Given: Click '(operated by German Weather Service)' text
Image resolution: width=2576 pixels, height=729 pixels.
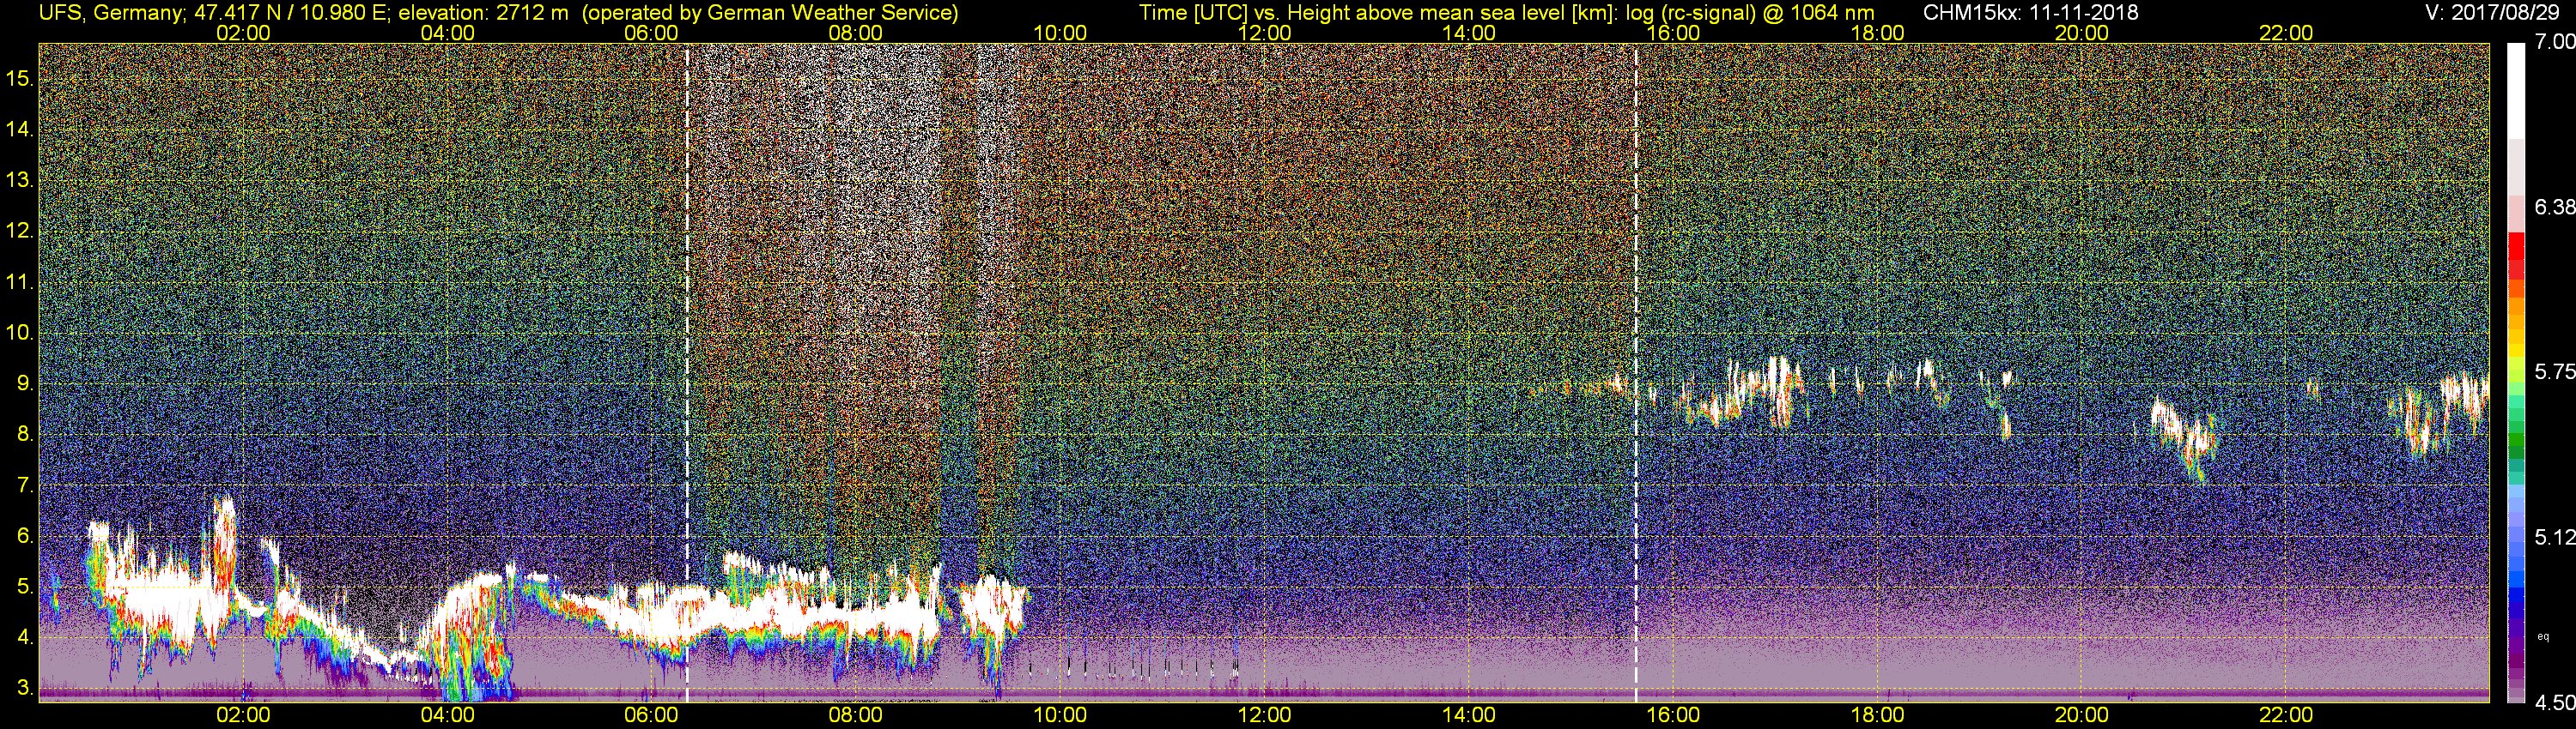Looking at the screenshot, I should pos(770,12).
